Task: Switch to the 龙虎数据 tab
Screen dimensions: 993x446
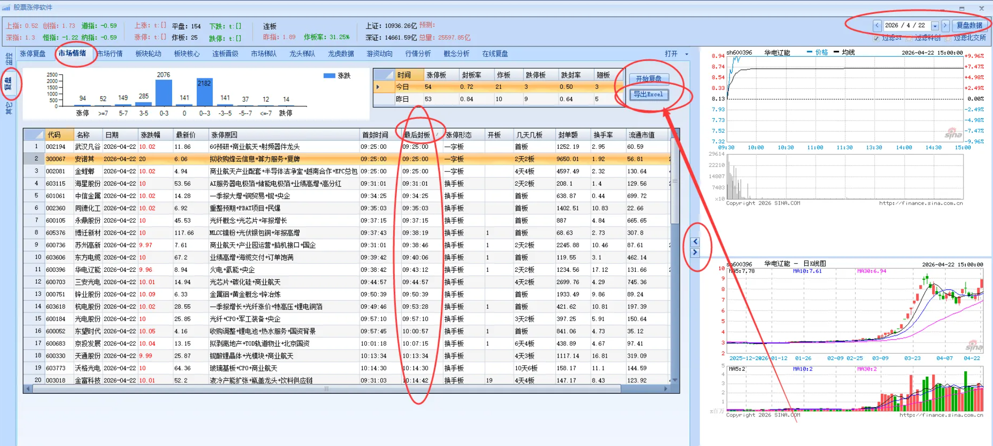Action: coord(341,54)
